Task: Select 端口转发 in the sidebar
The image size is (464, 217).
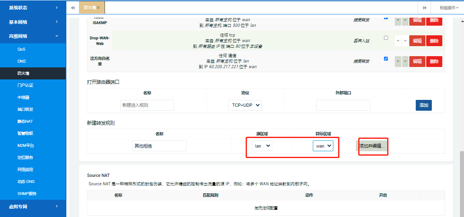Action: click(25, 109)
